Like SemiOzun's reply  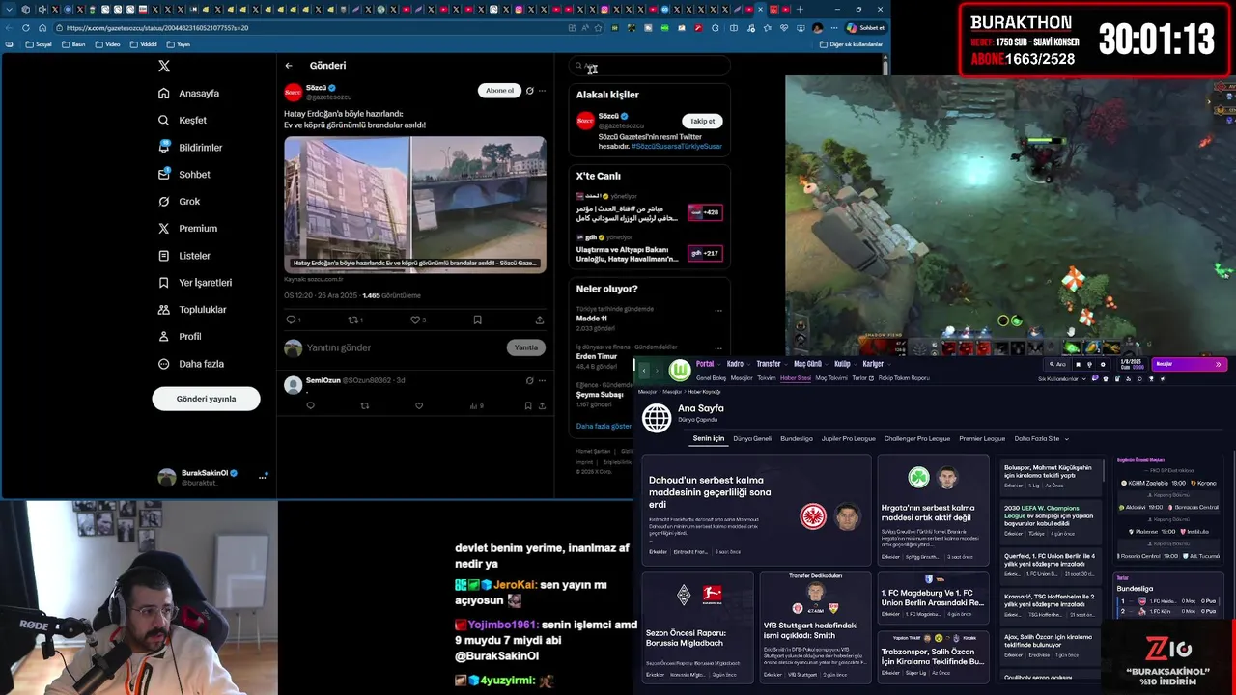click(x=419, y=406)
